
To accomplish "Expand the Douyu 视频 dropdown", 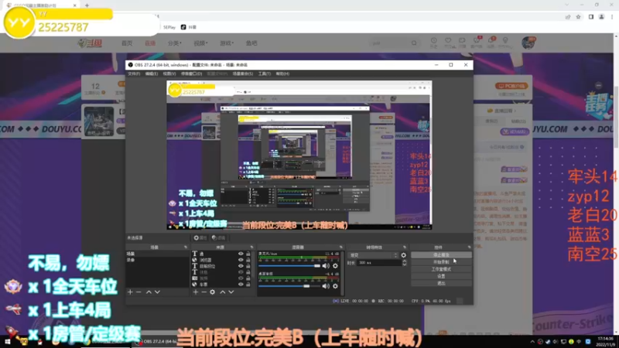I will click(x=200, y=43).
